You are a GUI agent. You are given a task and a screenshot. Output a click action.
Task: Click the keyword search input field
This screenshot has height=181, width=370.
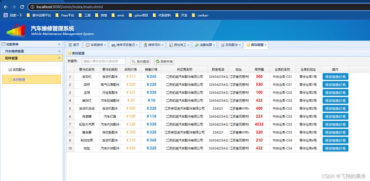104,62
